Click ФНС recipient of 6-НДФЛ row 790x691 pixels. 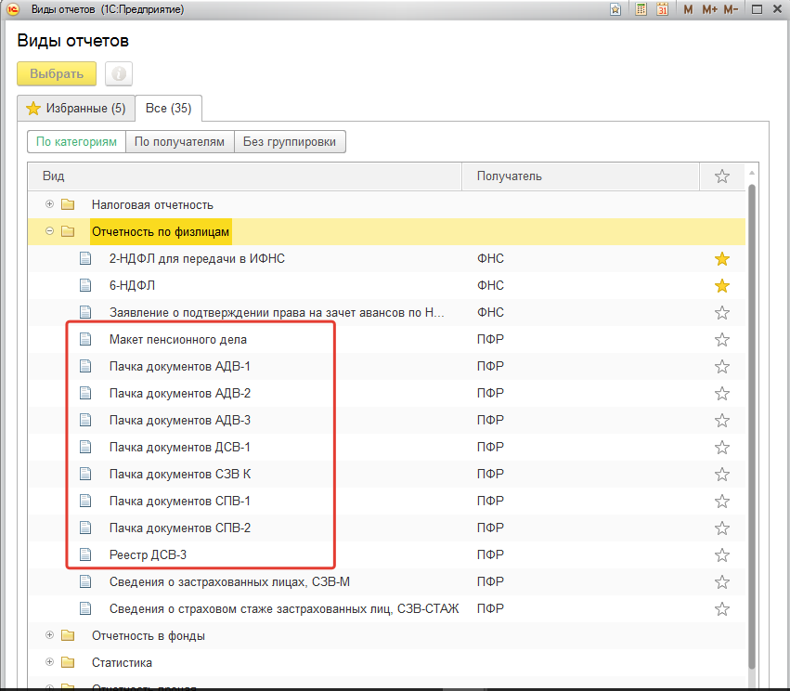pos(490,285)
